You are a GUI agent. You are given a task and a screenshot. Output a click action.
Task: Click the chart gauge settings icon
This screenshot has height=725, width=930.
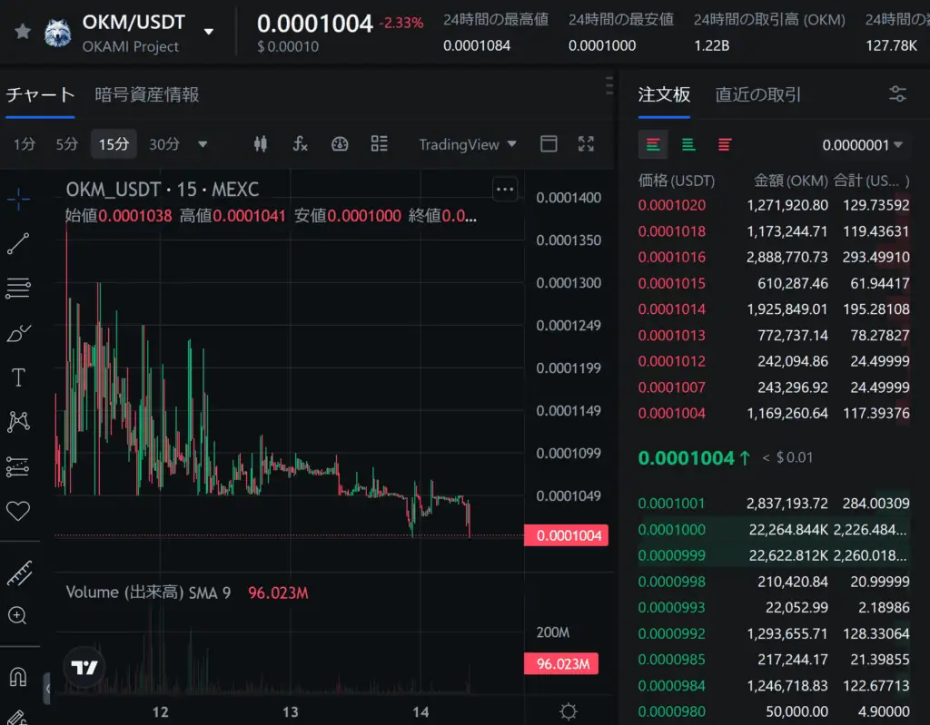pos(340,144)
